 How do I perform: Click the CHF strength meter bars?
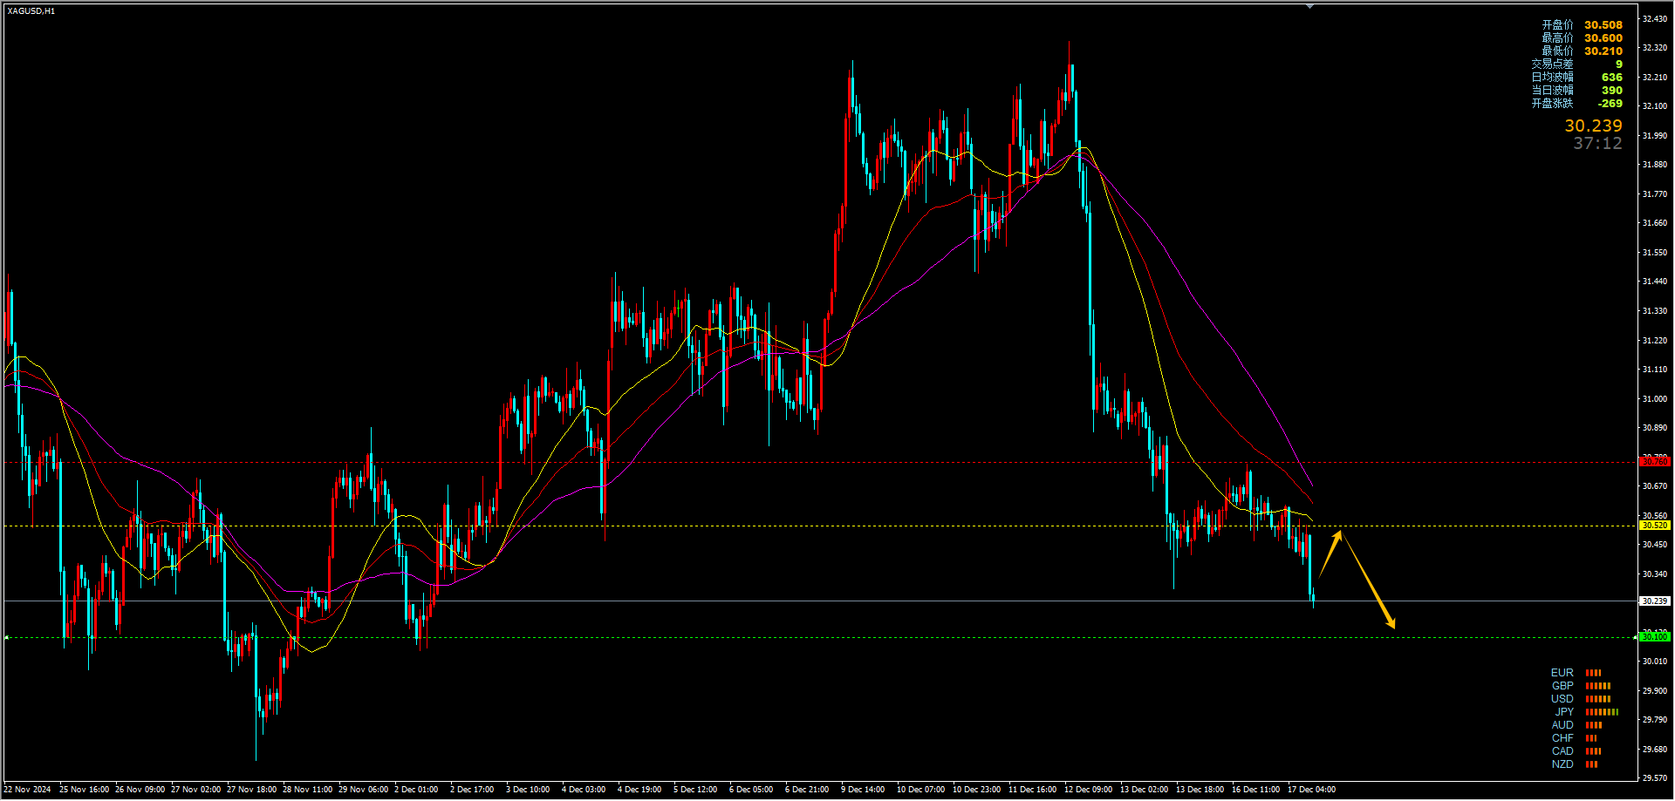click(x=1591, y=738)
